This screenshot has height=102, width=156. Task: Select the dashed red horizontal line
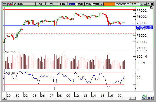(70, 34)
